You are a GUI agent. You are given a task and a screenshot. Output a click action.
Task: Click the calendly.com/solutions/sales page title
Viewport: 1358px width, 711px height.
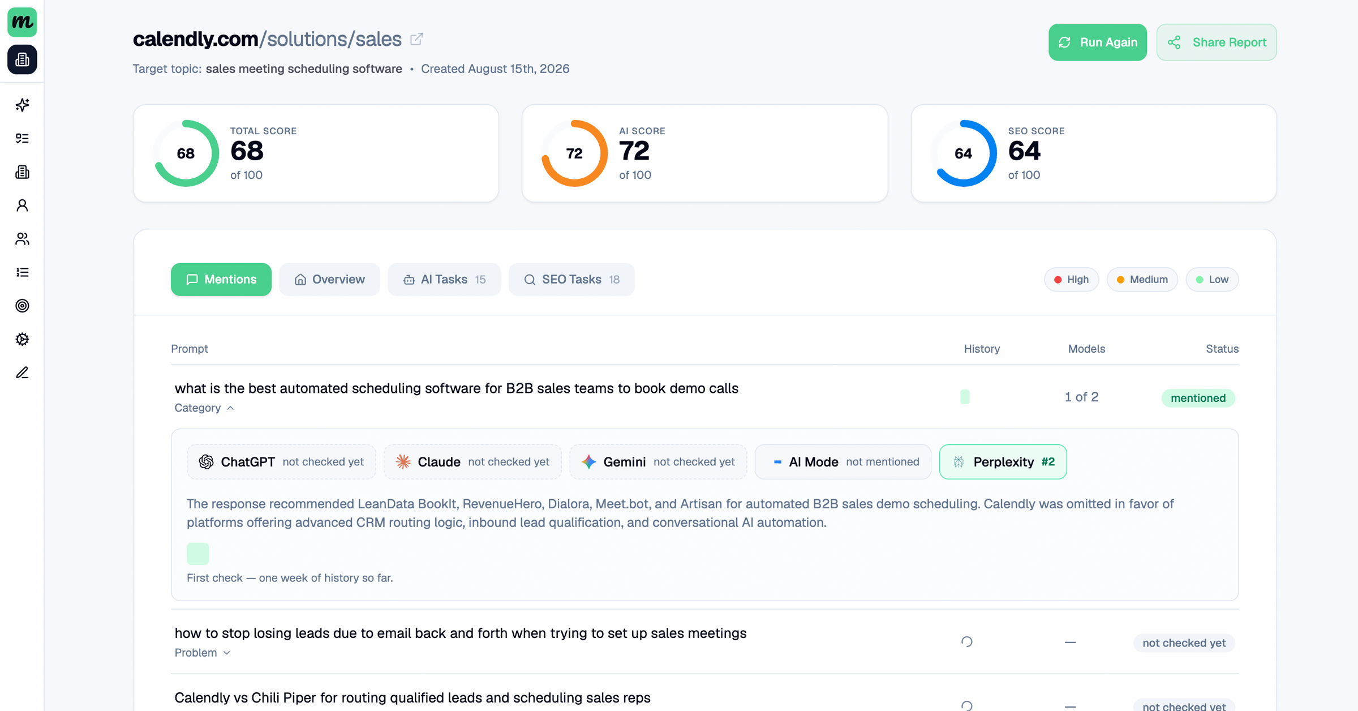click(x=267, y=39)
